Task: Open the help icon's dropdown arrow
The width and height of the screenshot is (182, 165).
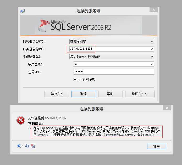Action: 23,146
